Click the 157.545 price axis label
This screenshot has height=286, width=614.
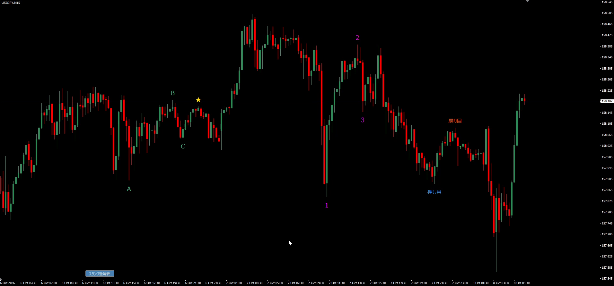click(x=607, y=279)
